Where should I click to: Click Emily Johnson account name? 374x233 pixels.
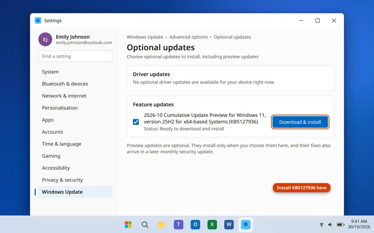[x=73, y=37]
